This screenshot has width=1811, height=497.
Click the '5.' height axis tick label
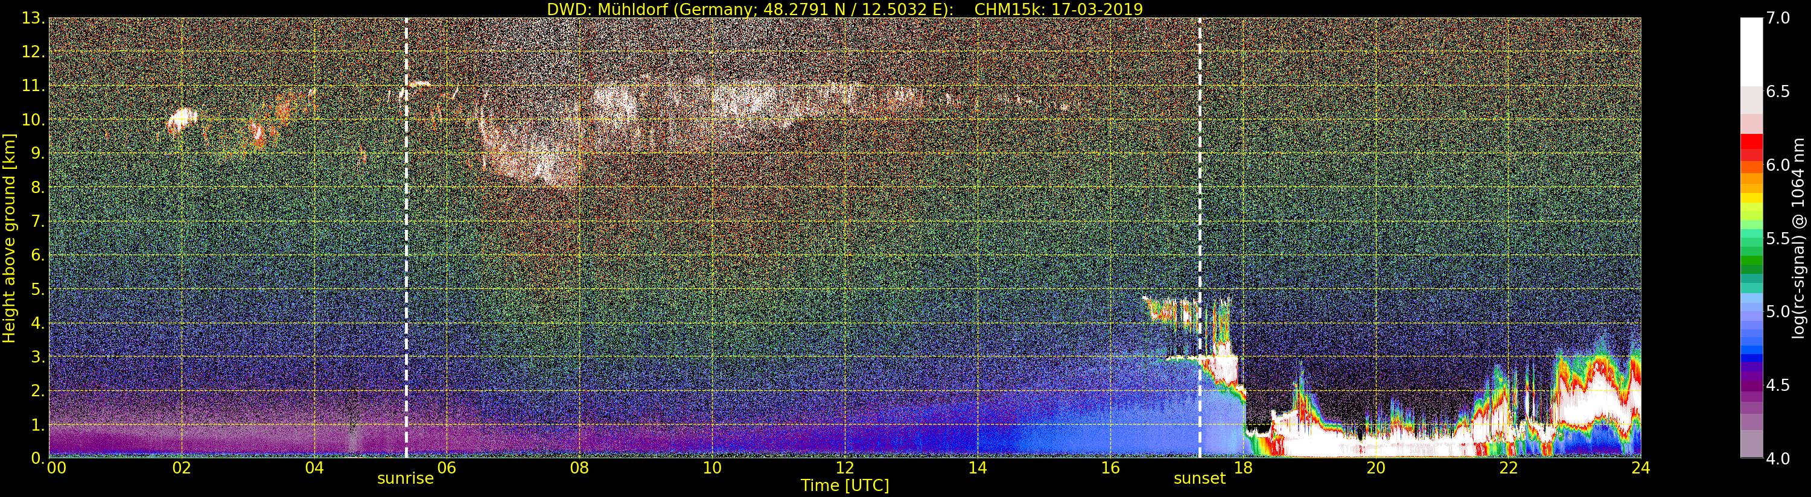(x=38, y=289)
